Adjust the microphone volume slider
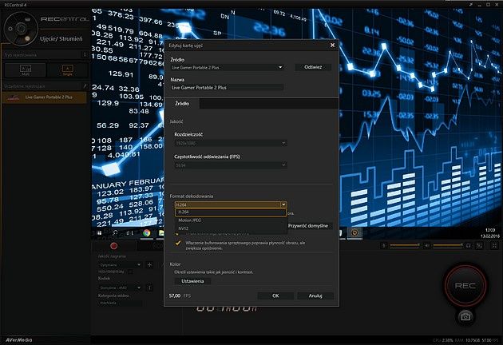 405,245
